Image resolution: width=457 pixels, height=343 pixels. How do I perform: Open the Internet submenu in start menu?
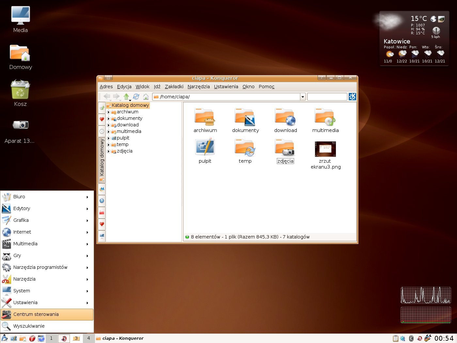47,232
